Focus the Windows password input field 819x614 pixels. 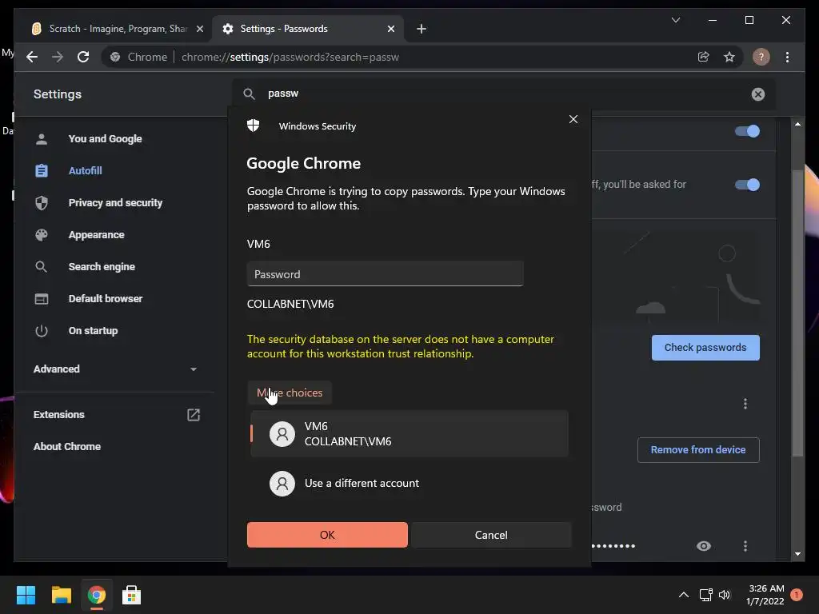pyautogui.click(x=385, y=273)
